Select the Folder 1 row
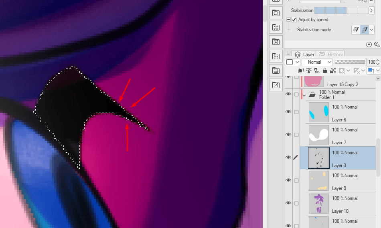This screenshot has height=228, width=381. pyautogui.click(x=338, y=95)
